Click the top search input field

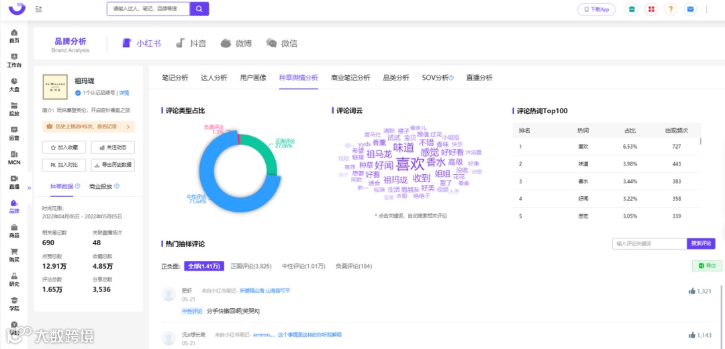pyautogui.click(x=148, y=9)
